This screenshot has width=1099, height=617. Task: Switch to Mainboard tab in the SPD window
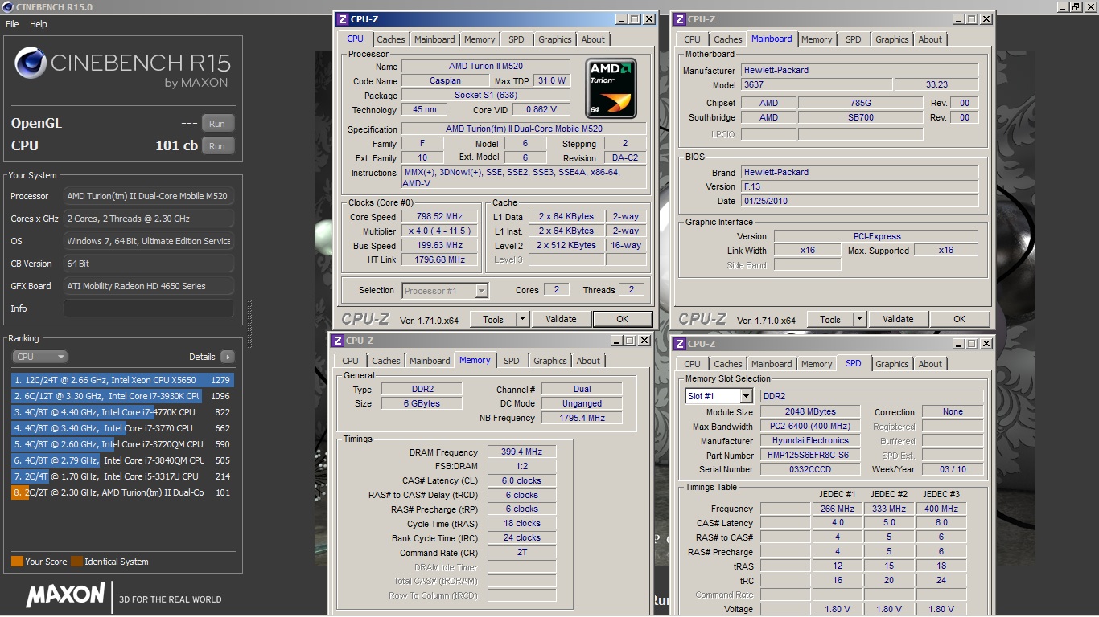click(772, 364)
